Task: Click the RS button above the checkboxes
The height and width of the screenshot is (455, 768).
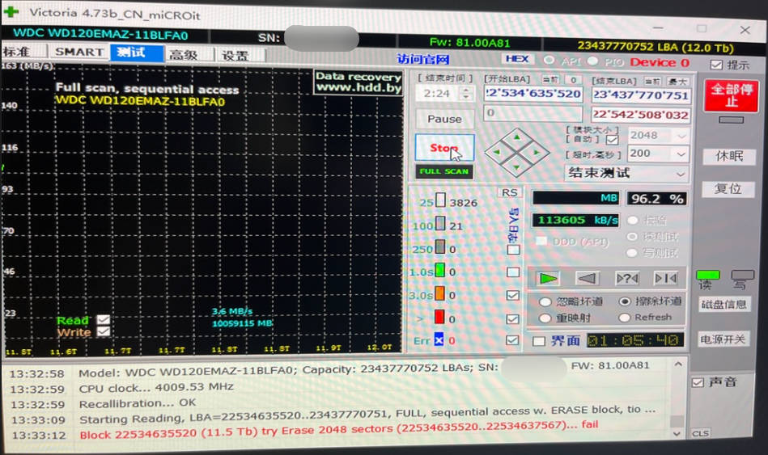Action: pyautogui.click(x=509, y=193)
